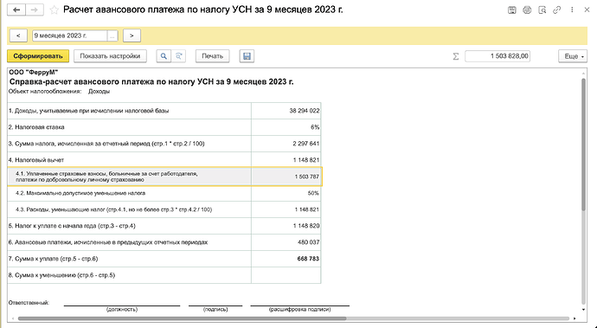The height and width of the screenshot is (328, 597).
Task: Click the sum field showing 1 503 828,00
Action: 497,56
